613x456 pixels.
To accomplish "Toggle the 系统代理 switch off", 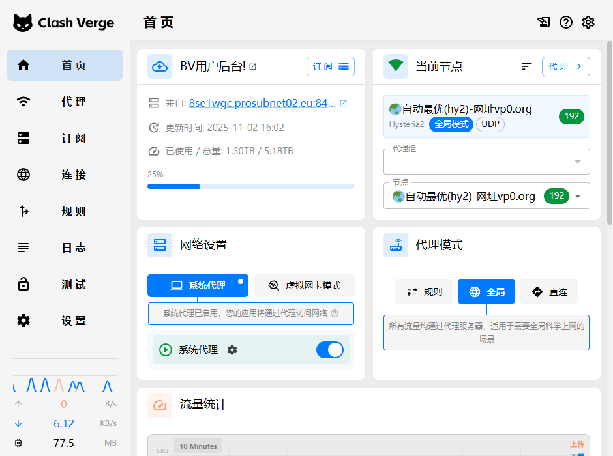I will point(329,350).
